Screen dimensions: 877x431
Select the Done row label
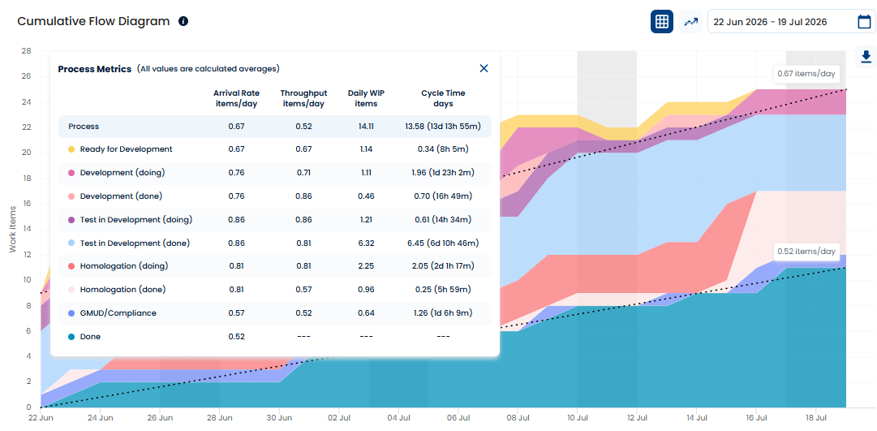[90, 337]
